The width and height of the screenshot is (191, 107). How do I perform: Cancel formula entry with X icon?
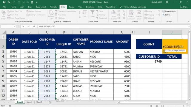(23, 26)
